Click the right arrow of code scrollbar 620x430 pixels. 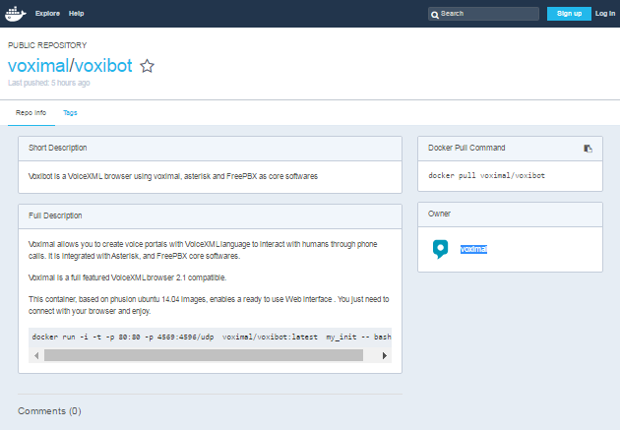(385, 355)
